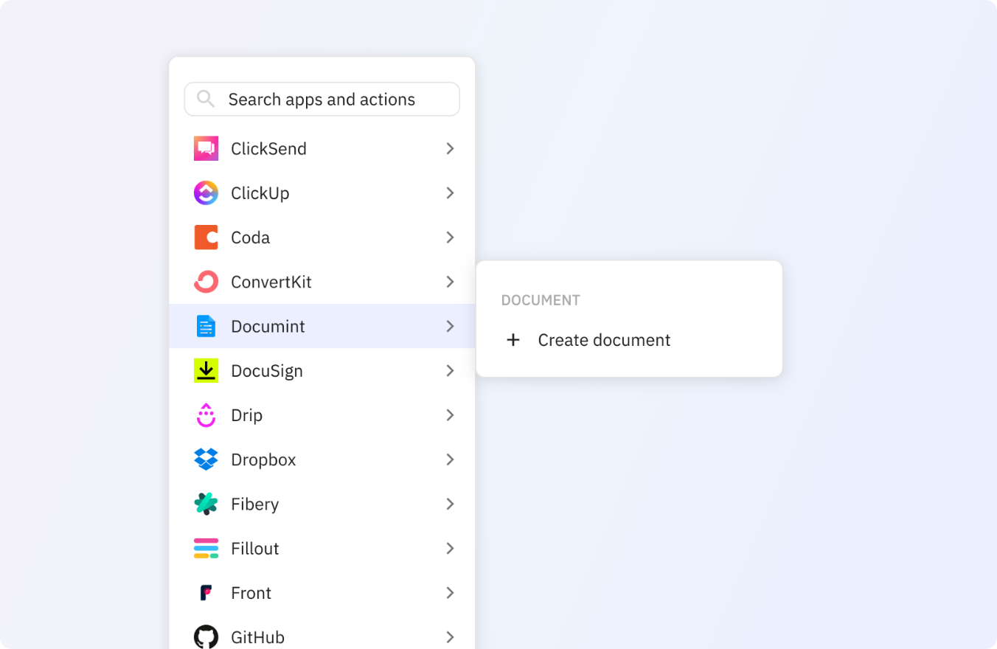Open the Fibery label
Viewport: 997px width, 649px height.
pos(254,504)
